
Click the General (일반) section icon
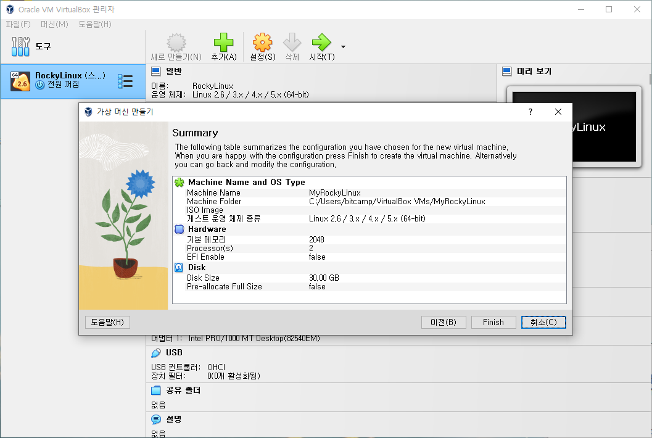(156, 71)
